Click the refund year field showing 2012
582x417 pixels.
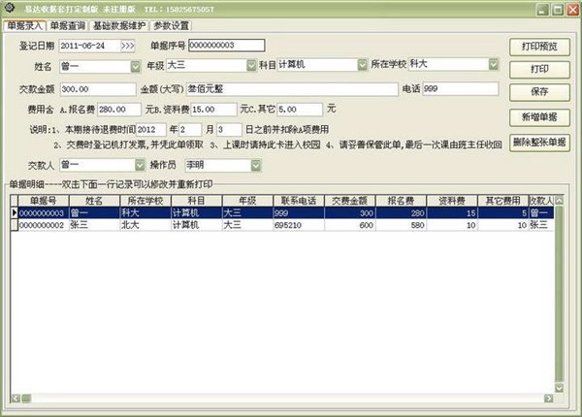(x=151, y=130)
